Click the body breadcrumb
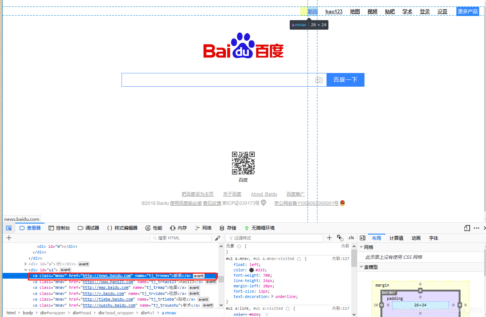The width and height of the screenshot is (486, 317). [x=28, y=313]
